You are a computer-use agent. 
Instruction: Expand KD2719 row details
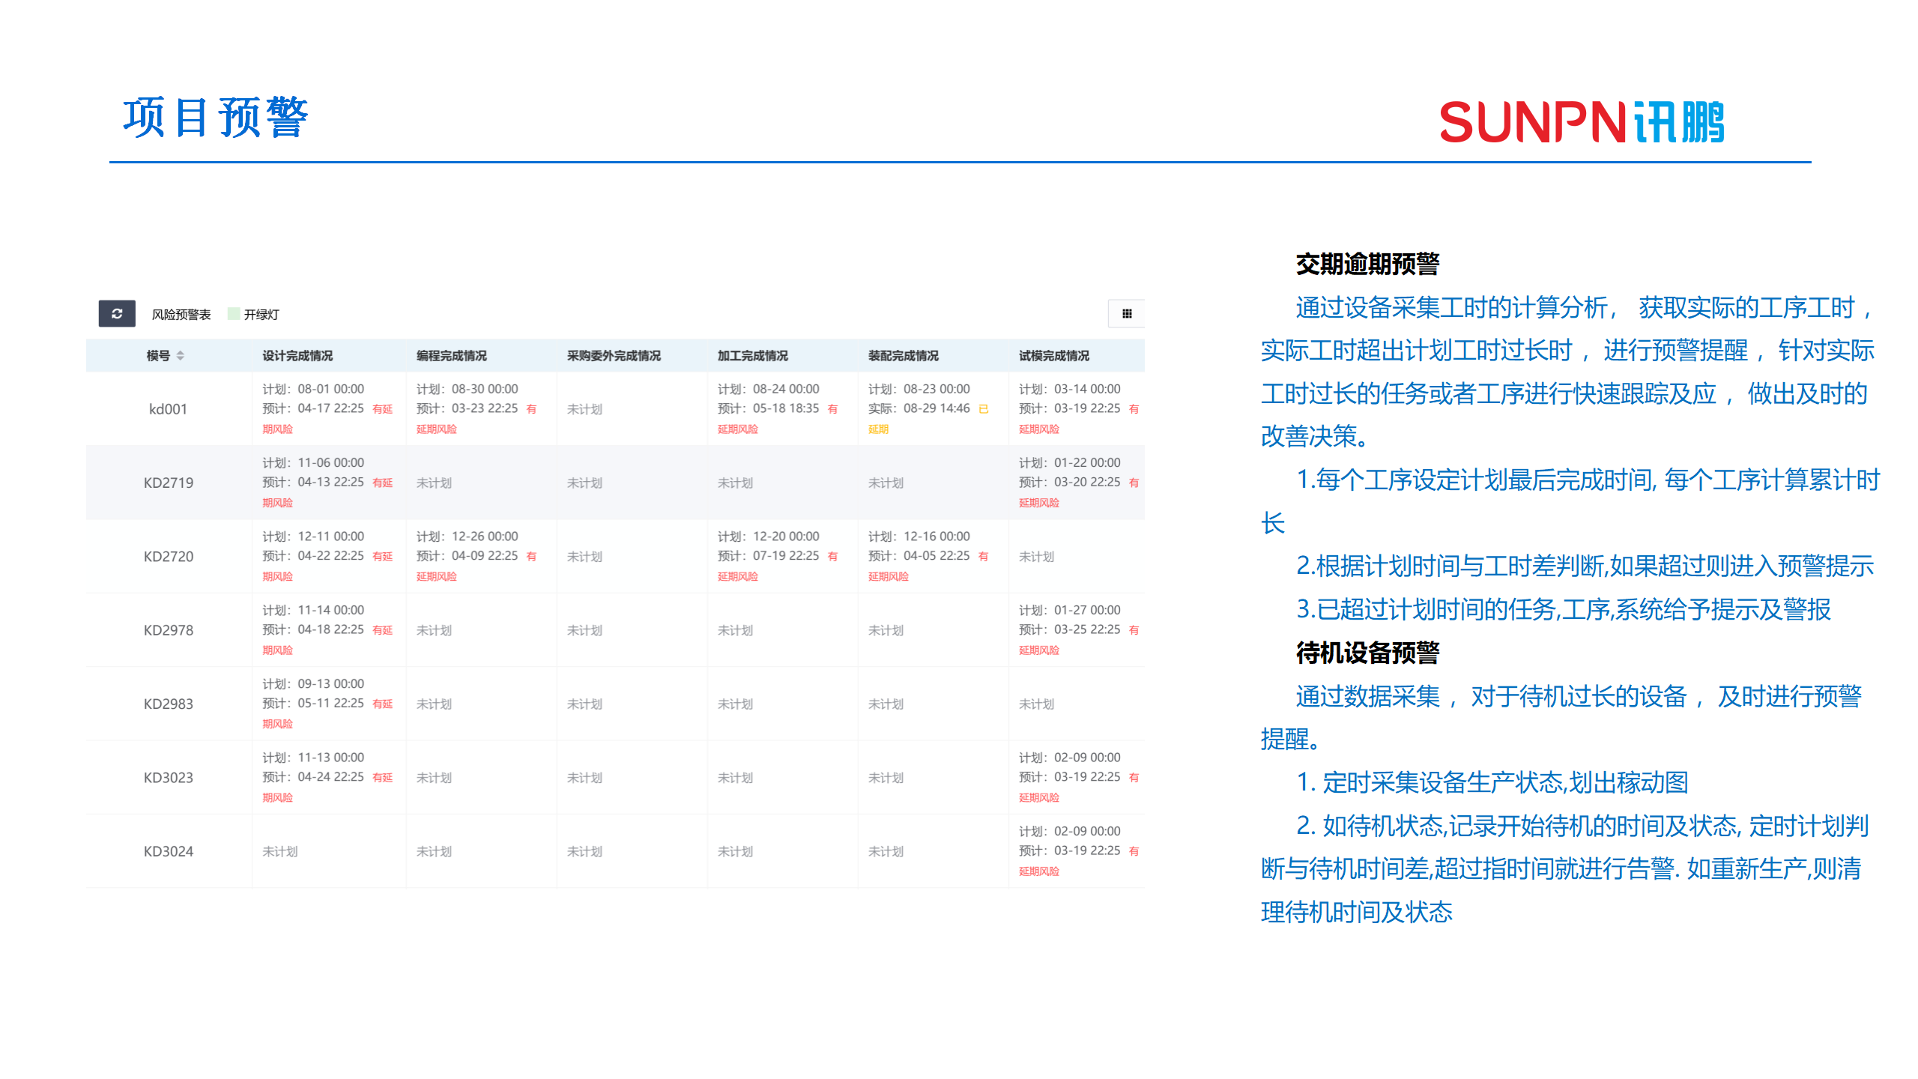click(169, 482)
